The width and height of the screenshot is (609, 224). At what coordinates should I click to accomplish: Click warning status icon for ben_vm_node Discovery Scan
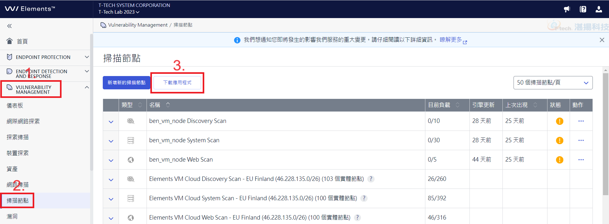coord(560,121)
